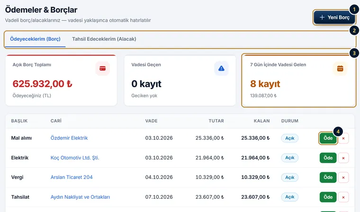Delete the Mal alımı row with red X
The width and height of the screenshot is (360, 212).
pyautogui.click(x=343, y=138)
